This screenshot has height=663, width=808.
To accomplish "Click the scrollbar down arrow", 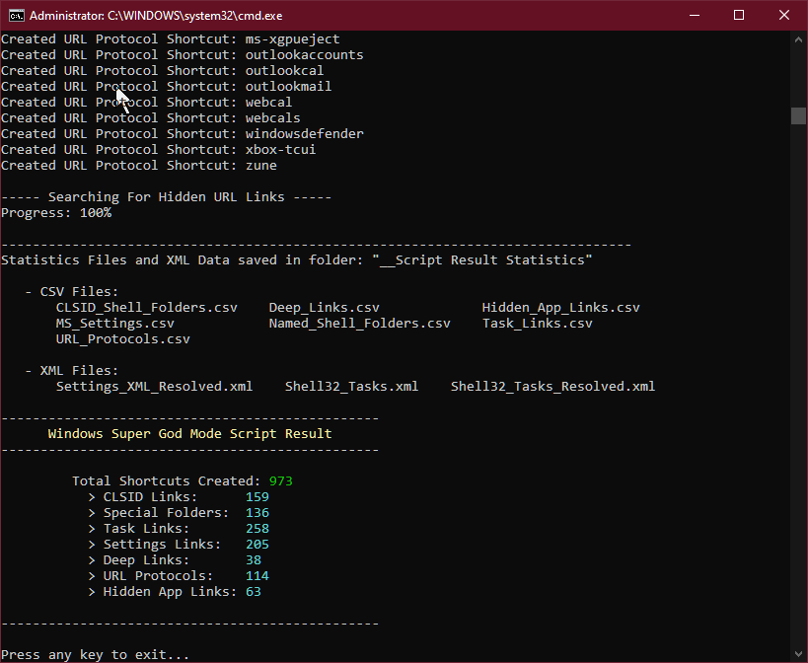I will tap(798, 654).
